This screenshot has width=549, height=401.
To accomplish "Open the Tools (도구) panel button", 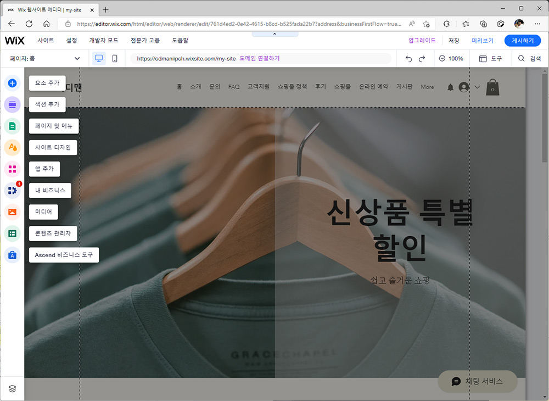I will [490, 58].
